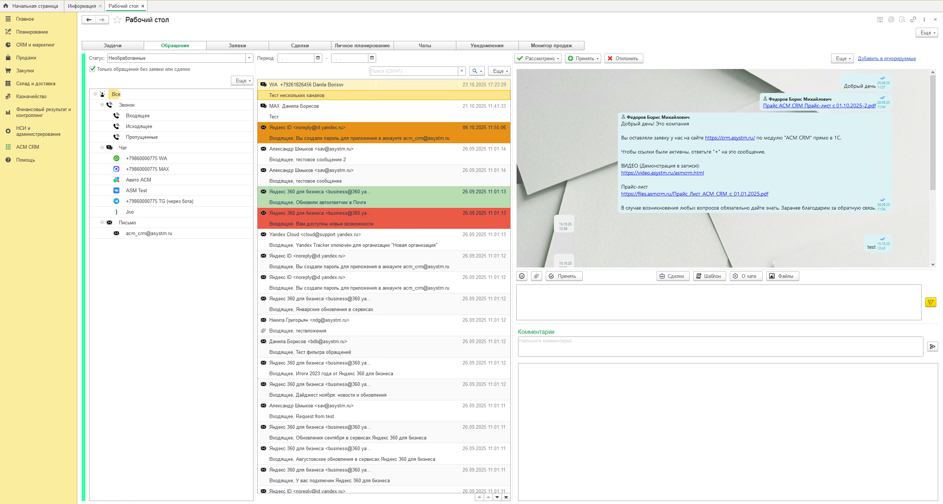Switch to the Задачи tab
The image size is (943, 504).
[x=113, y=45]
